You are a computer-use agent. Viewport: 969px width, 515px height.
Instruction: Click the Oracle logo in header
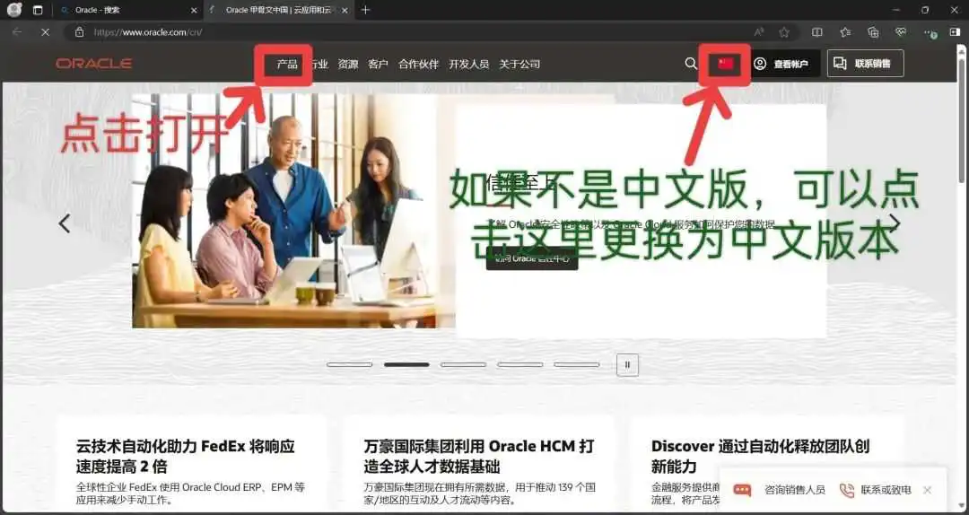(x=93, y=64)
